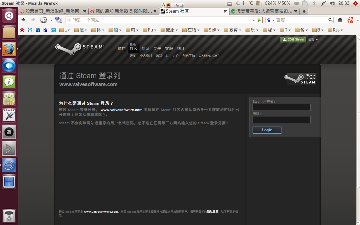Click the 隐私政策 privacy policy link

213,211
